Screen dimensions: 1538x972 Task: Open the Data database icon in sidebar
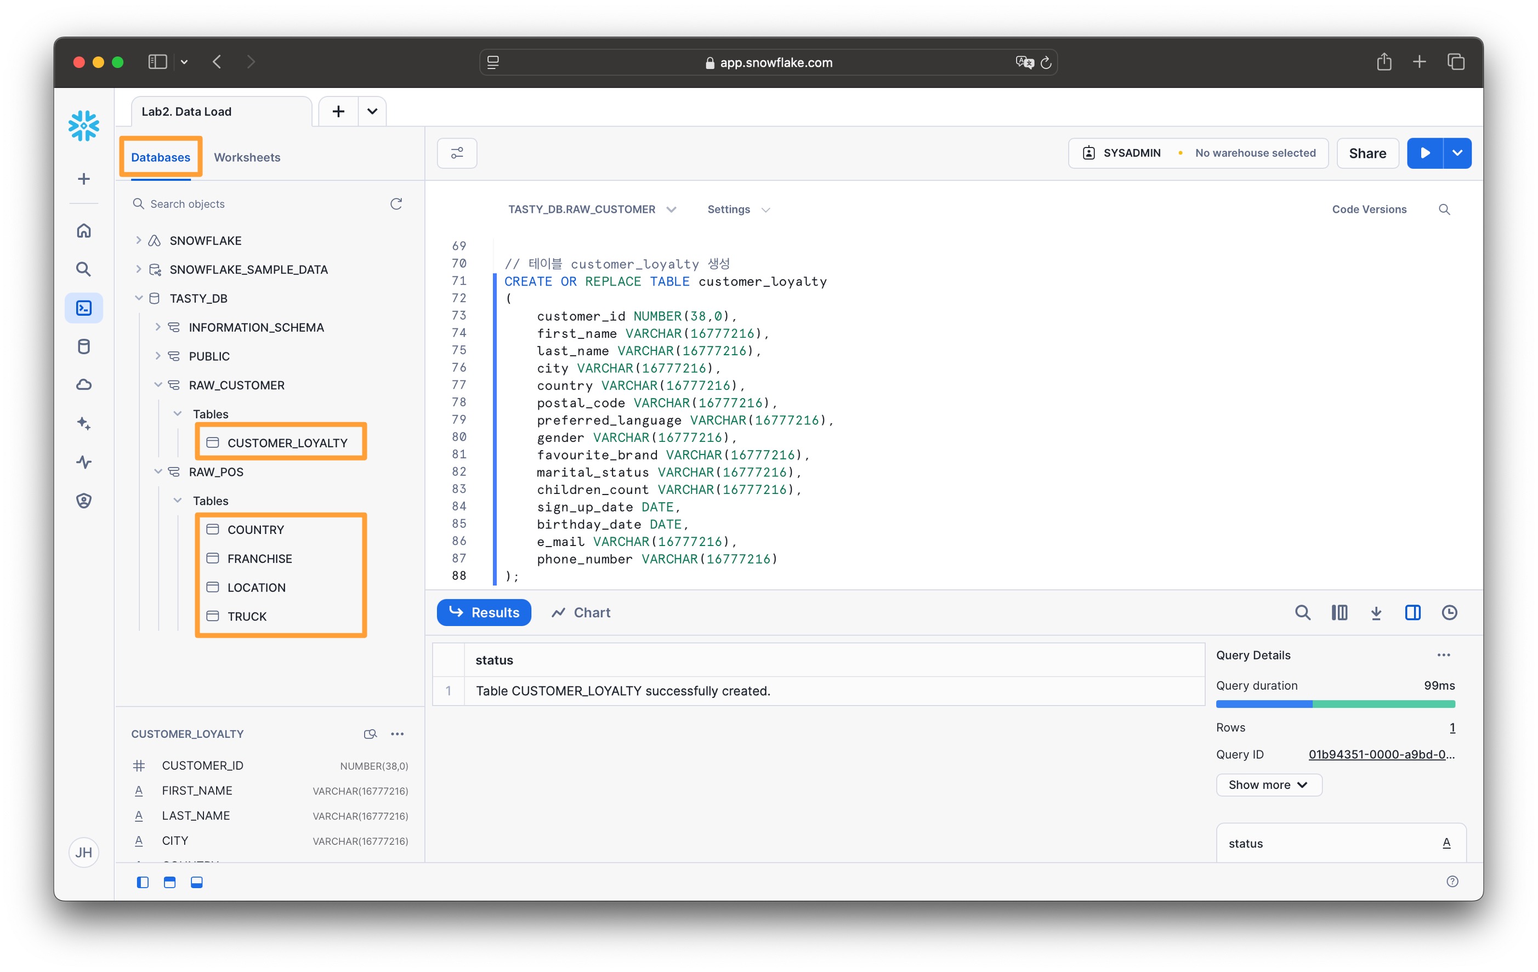coord(84,347)
